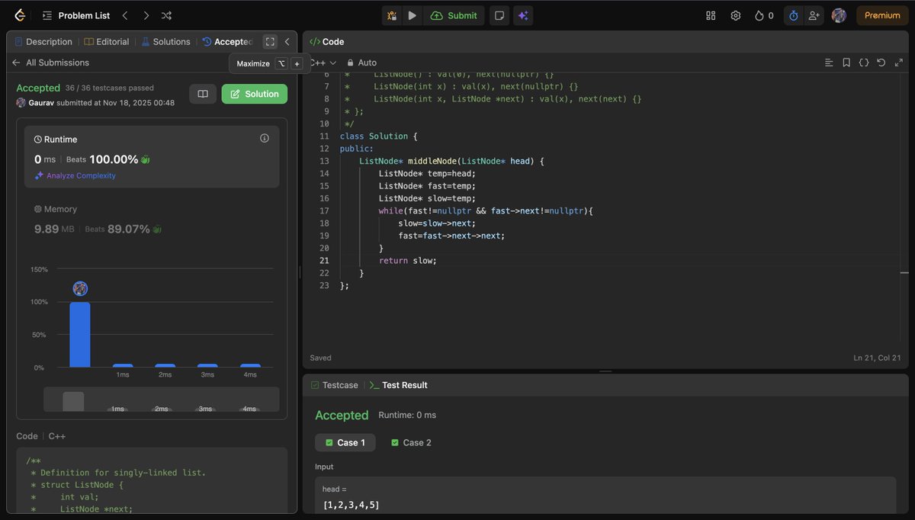
Task: Open the debugger bug icon
Action: click(392, 15)
